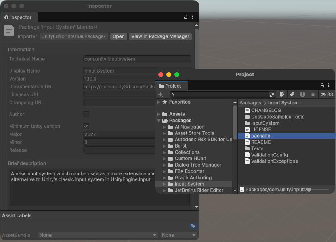
Task: Select Autodesk FBX SDK package folder
Action: coord(200,140)
